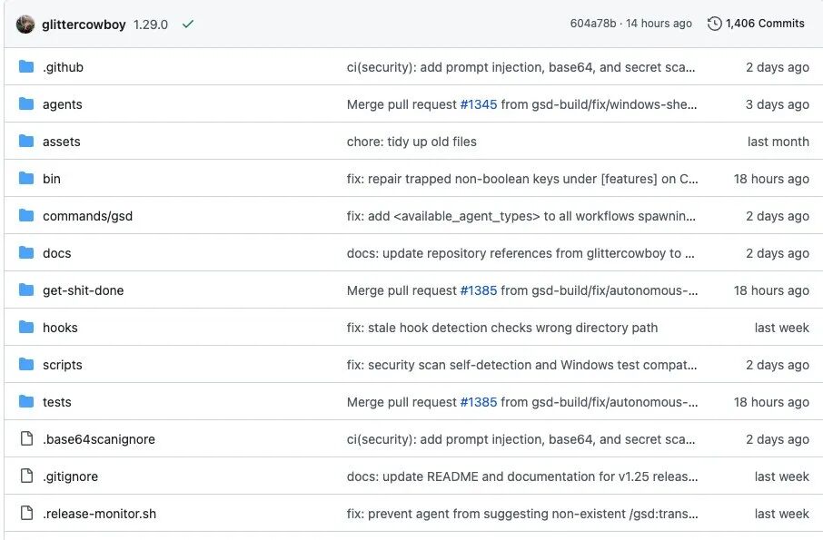Click the bin folder icon
Screen dimensions: 823x540
pyautogui.click(x=26, y=179)
